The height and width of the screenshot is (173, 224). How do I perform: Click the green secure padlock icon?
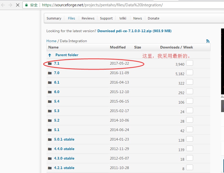(x=26, y=5)
